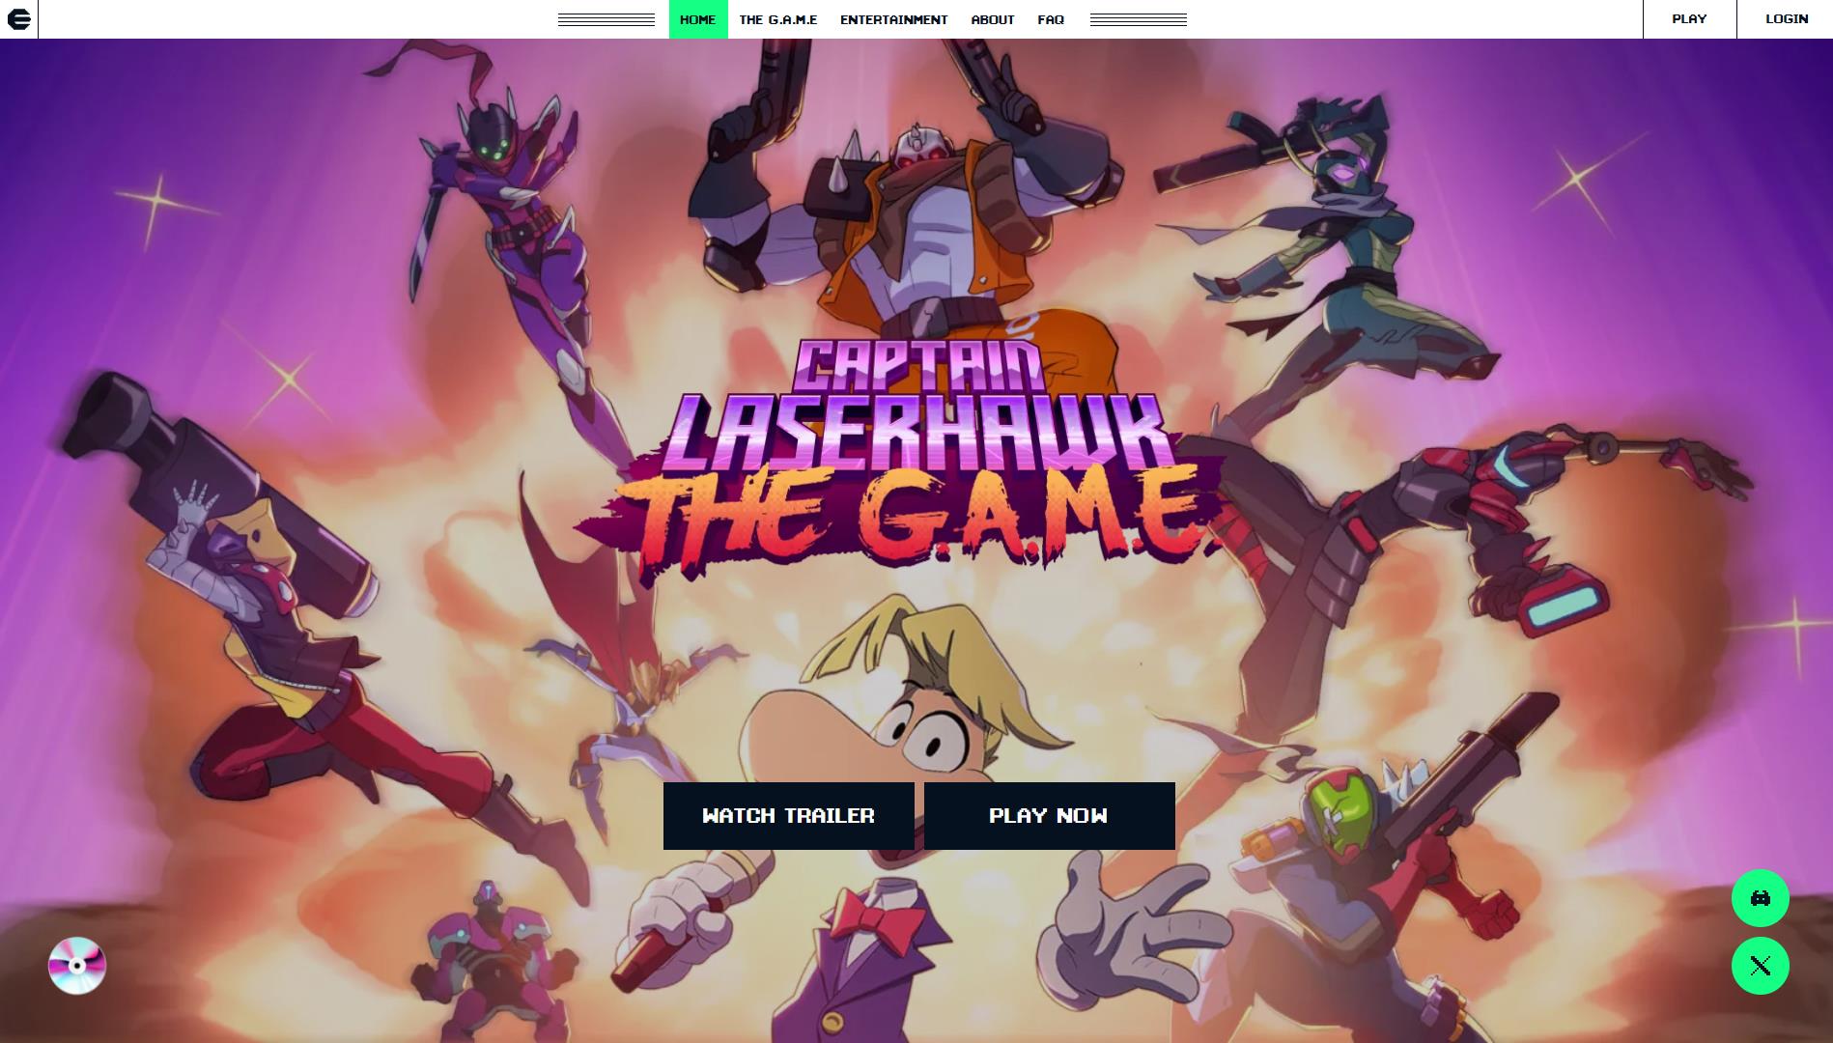Click the spinning CD music icon
The image size is (1833, 1043).
77,966
